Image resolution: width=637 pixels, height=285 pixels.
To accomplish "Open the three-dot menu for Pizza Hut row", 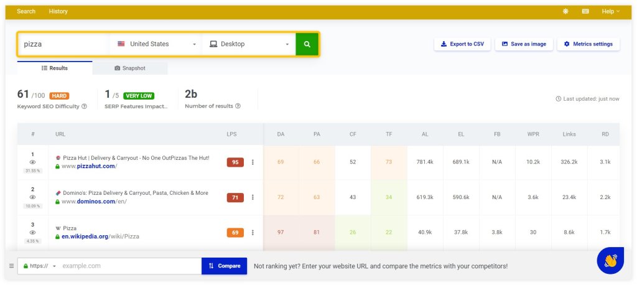I will pos(253,162).
